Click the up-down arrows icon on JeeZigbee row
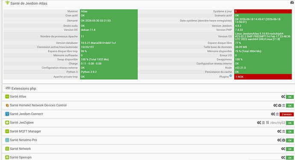 pos(267,123)
